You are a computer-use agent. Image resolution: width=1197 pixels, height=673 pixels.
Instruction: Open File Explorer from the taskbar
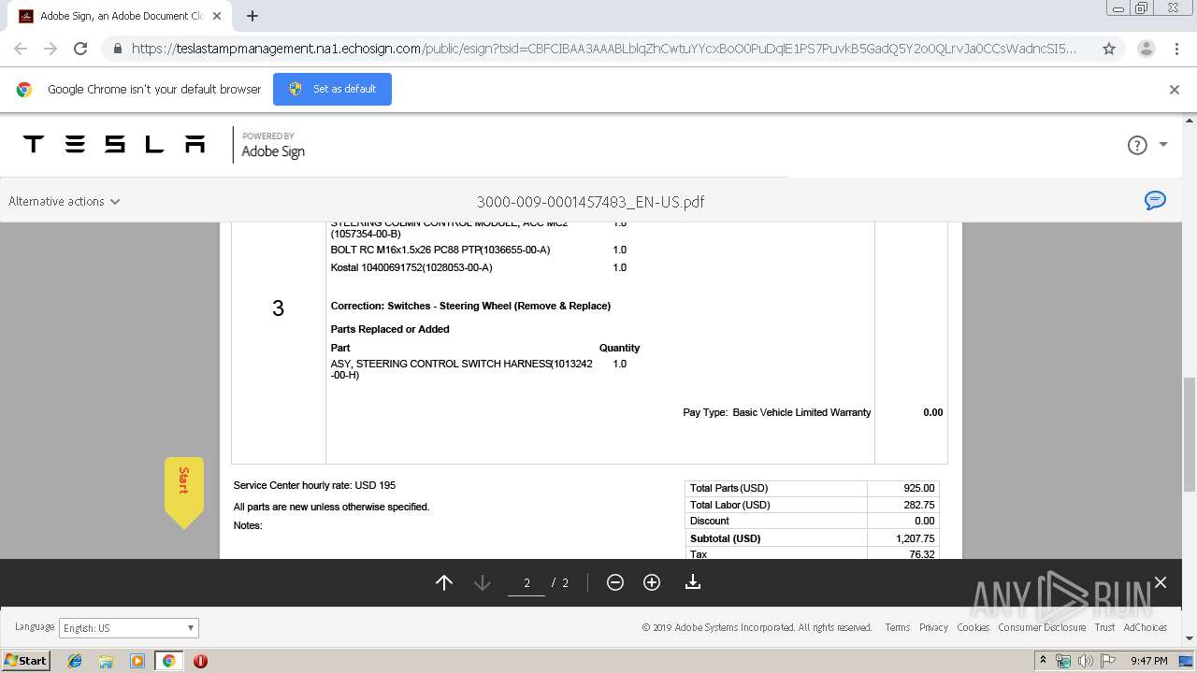pyautogui.click(x=106, y=661)
